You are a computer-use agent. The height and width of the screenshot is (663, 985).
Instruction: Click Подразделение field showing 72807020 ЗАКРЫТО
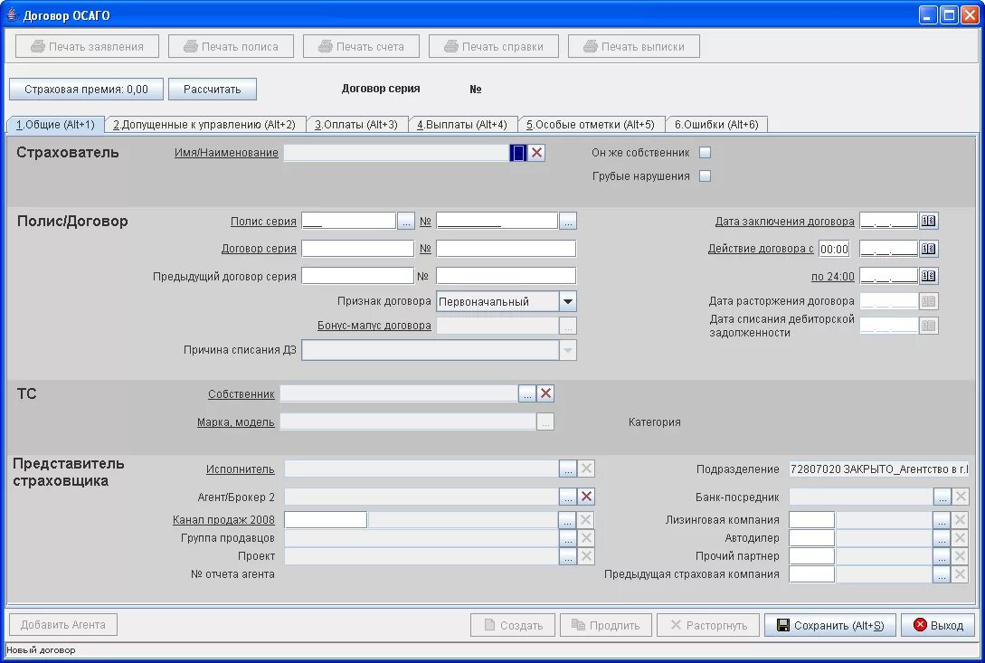(879, 469)
